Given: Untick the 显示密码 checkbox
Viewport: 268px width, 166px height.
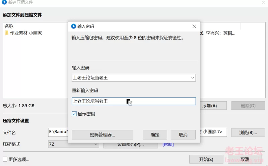Looking at the screenshot, I should pos(74,114).
